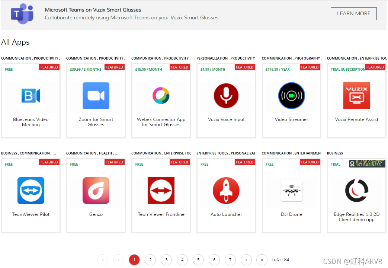Click Microsoft Teams on Vuzix banner title

tap(93, 10)
